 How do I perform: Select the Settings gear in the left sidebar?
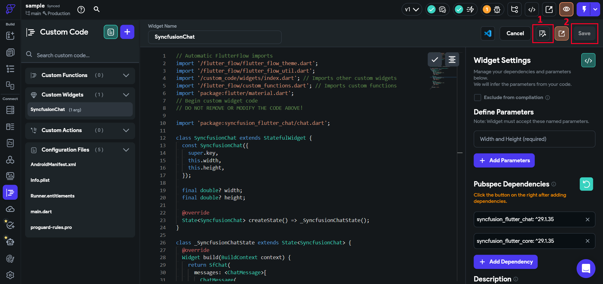click(x=10, y=275)
